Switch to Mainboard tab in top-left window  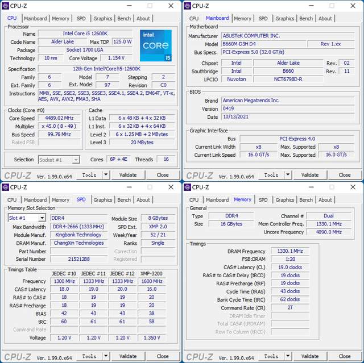[35, 19]
